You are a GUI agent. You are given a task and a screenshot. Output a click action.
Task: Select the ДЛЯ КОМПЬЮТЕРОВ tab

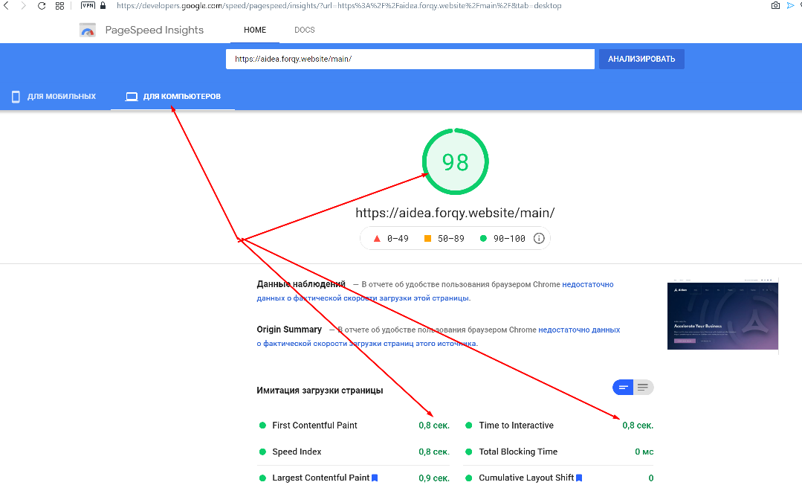coord(173,96)
